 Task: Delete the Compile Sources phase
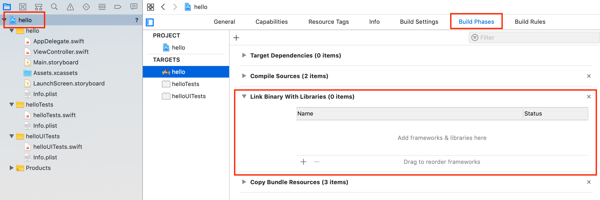[x=589, y=76]
